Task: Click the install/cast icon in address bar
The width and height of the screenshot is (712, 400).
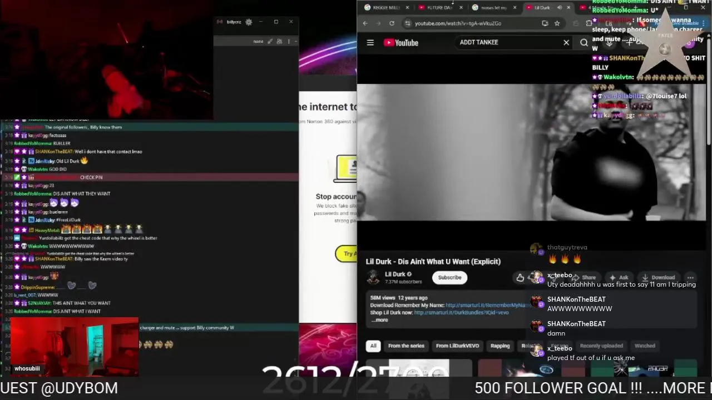Action: pos(545,23)
